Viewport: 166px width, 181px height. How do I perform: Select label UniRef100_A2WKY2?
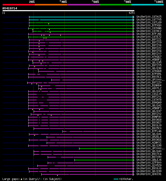pos(149,143)
